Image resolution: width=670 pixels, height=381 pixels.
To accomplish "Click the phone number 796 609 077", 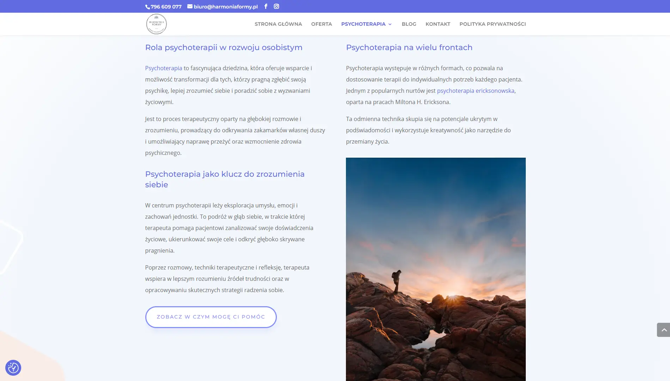I will coord(164,6).
